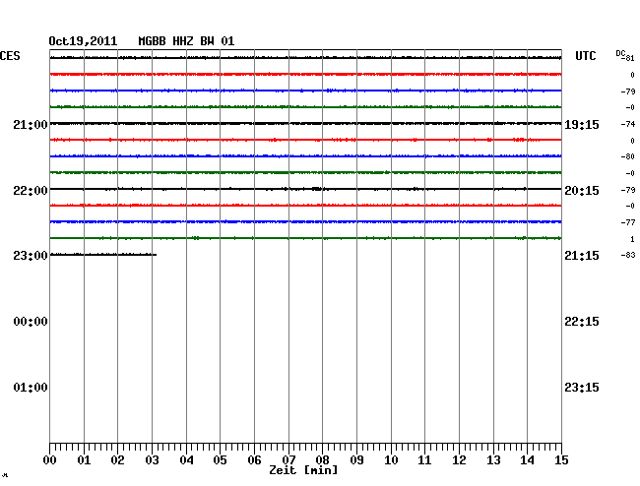This screenshot has width=640, height=486.
Task: Click the date title Oct19,2011
Action: [83, 41]
